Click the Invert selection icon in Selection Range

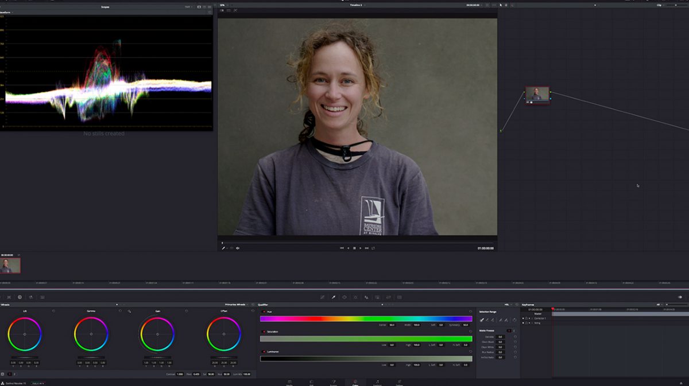click(514, 319)
